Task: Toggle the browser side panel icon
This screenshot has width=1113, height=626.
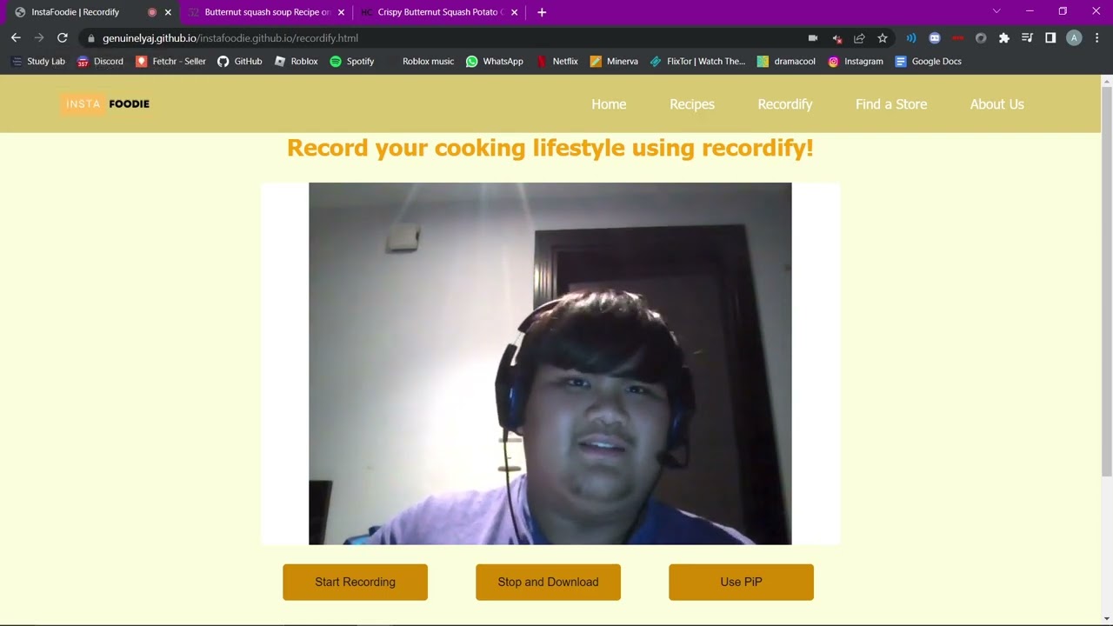Action: point(1050,38)
